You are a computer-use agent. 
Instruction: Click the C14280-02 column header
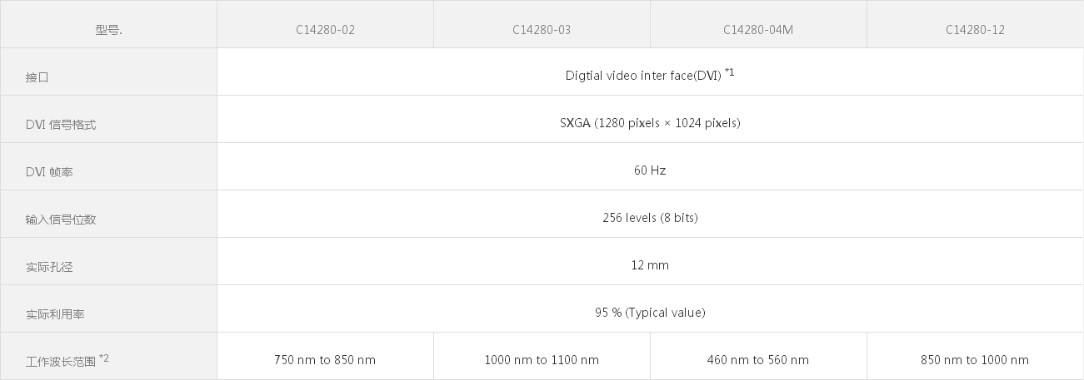point(325,30)
